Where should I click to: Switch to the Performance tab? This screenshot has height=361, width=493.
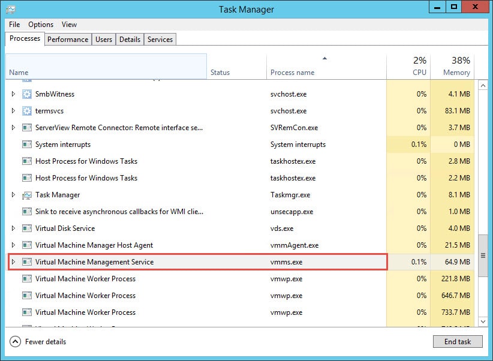click(68, 40)
